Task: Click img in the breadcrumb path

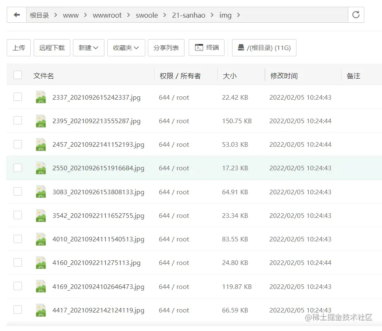Action: (x=225, y=15)
